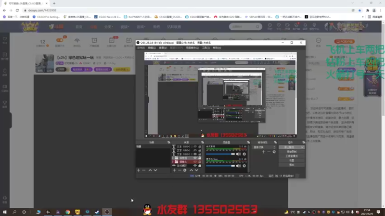This screenshot has height=216, width=385.
Task: Adjust the microphone/Aux volume slider
Action: (x=220, y=166)
